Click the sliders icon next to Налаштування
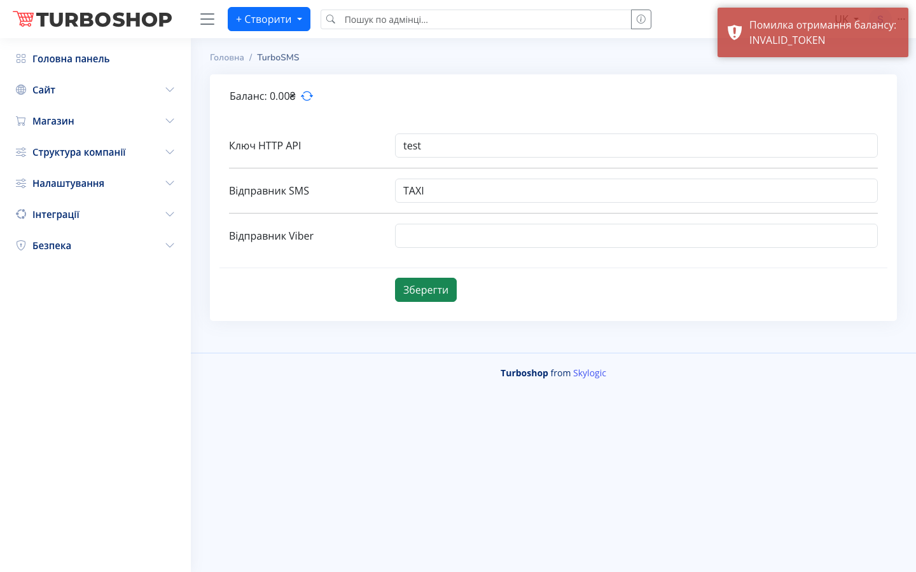916x572 pixels. click(x=21, y=183)
